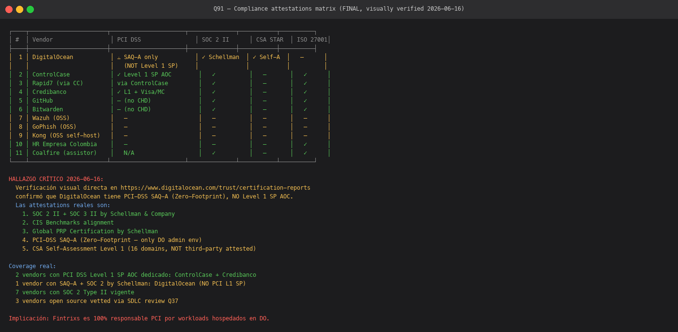Click the '— (no CHD)' cell in Bitwarden row

(134, 109)
